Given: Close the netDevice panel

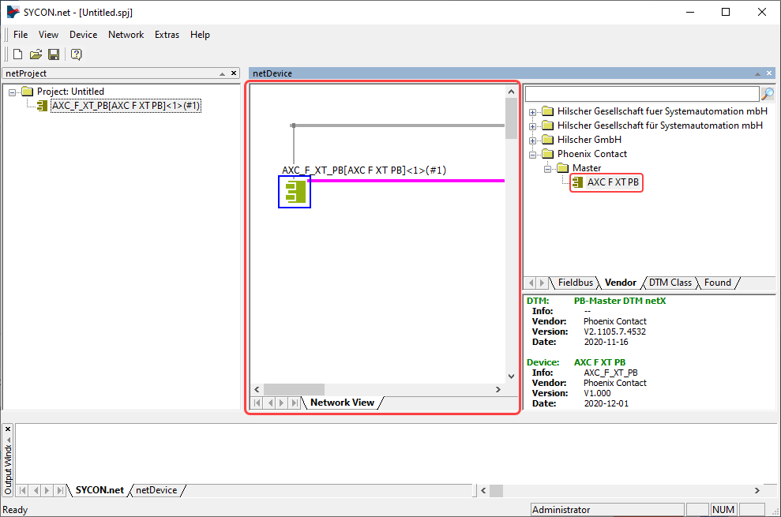Looking at the screenshot, I should [769, 73].
